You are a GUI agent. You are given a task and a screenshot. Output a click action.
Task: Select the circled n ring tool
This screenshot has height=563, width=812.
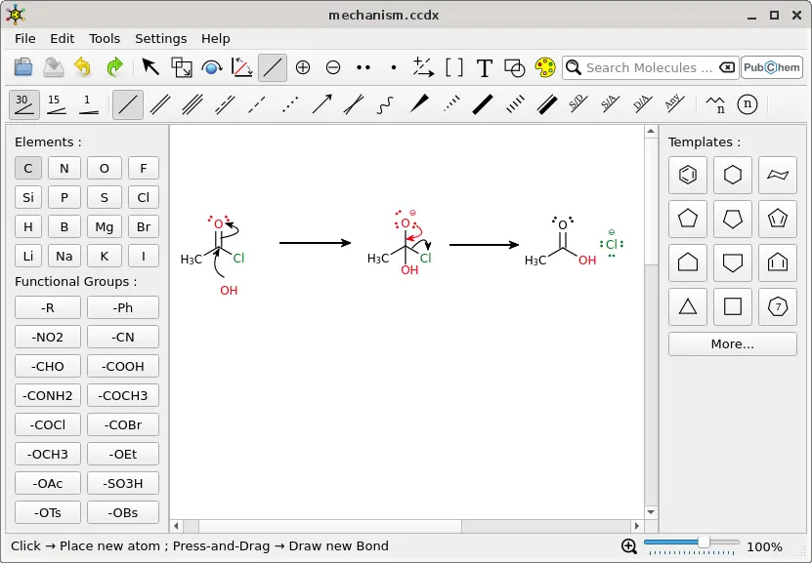click(748, 104)
